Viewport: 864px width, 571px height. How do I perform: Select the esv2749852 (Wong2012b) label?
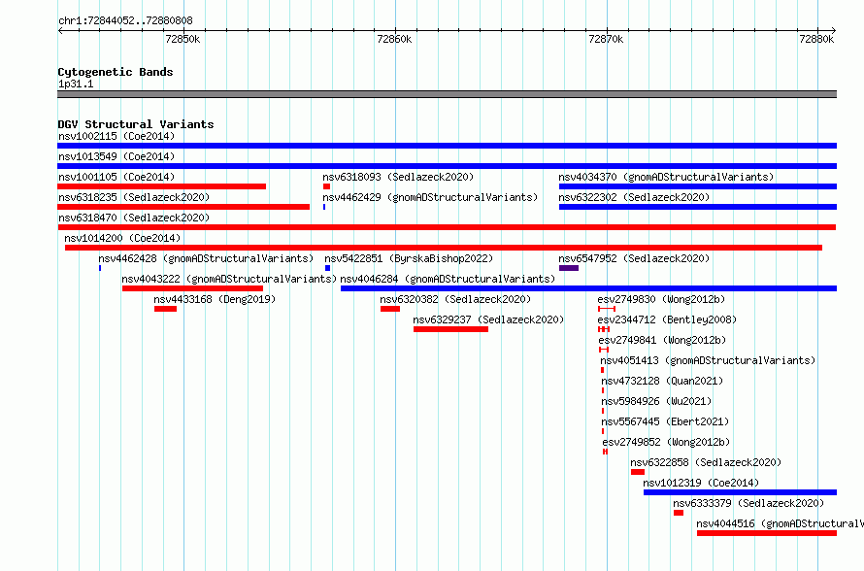666,442
